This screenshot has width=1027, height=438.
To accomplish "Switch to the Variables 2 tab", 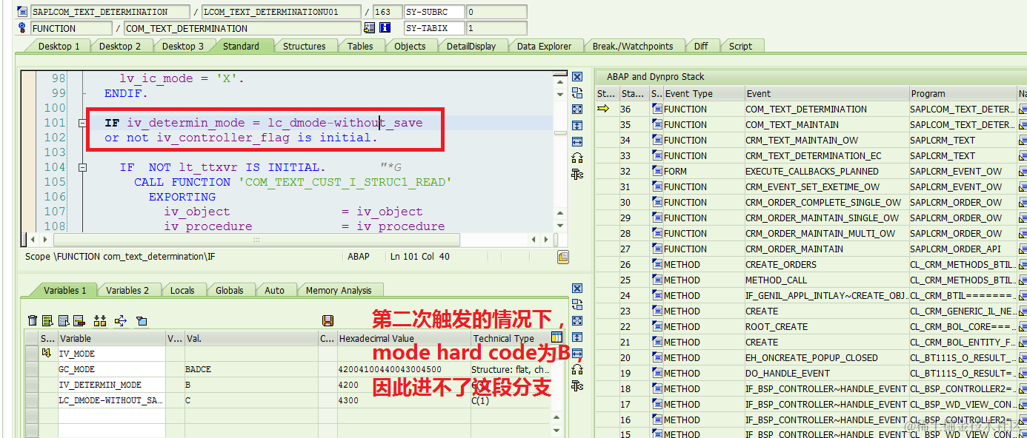I will 127,290.
